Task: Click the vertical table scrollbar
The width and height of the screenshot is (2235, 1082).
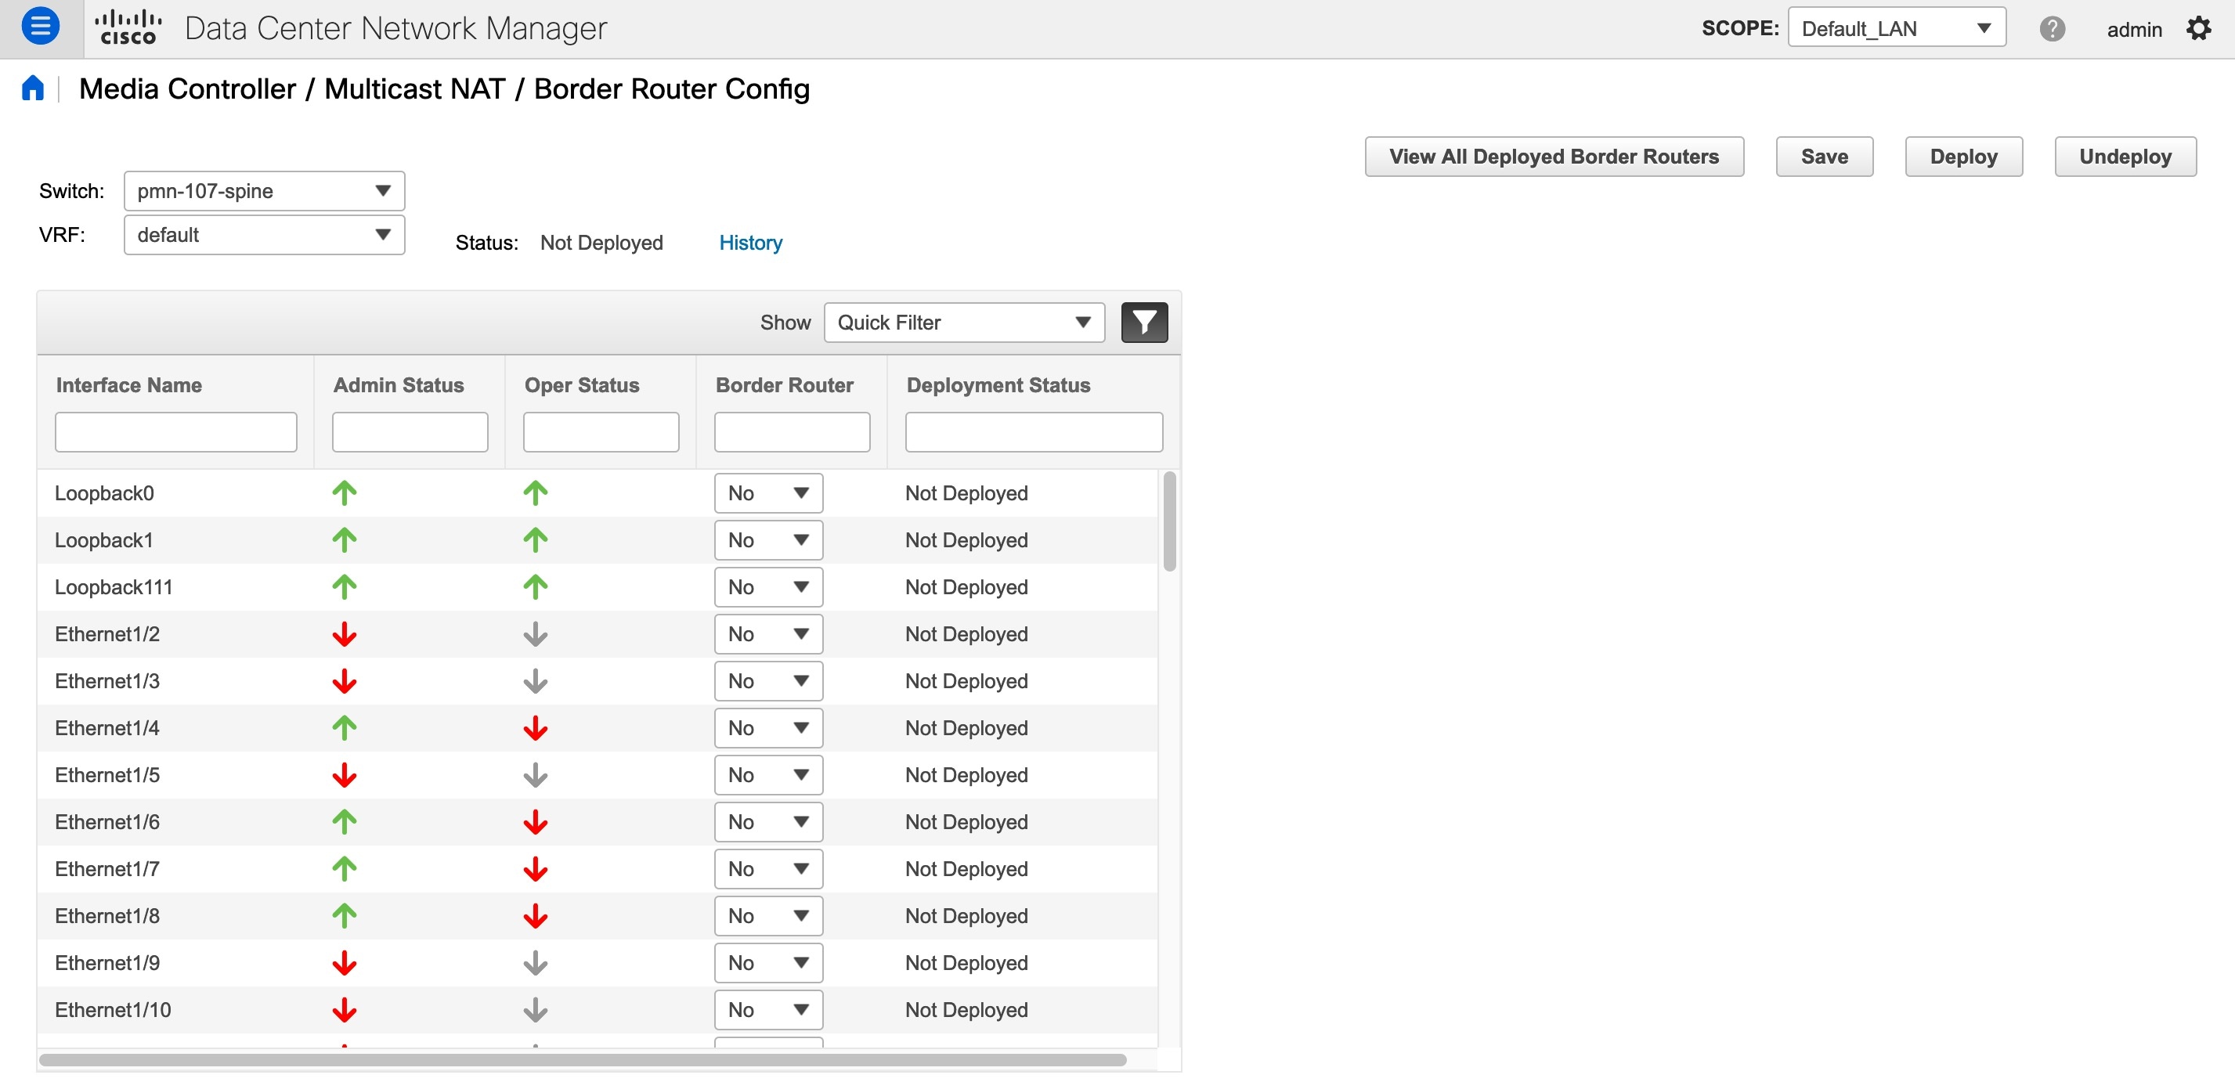Action: (1169, 521)
